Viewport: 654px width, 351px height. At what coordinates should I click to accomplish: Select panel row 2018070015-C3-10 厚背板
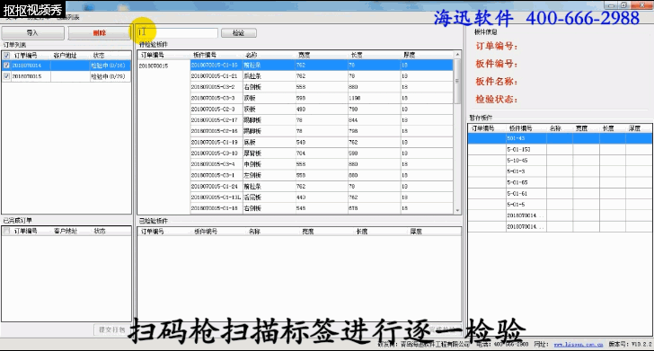[x=322, y=154]
